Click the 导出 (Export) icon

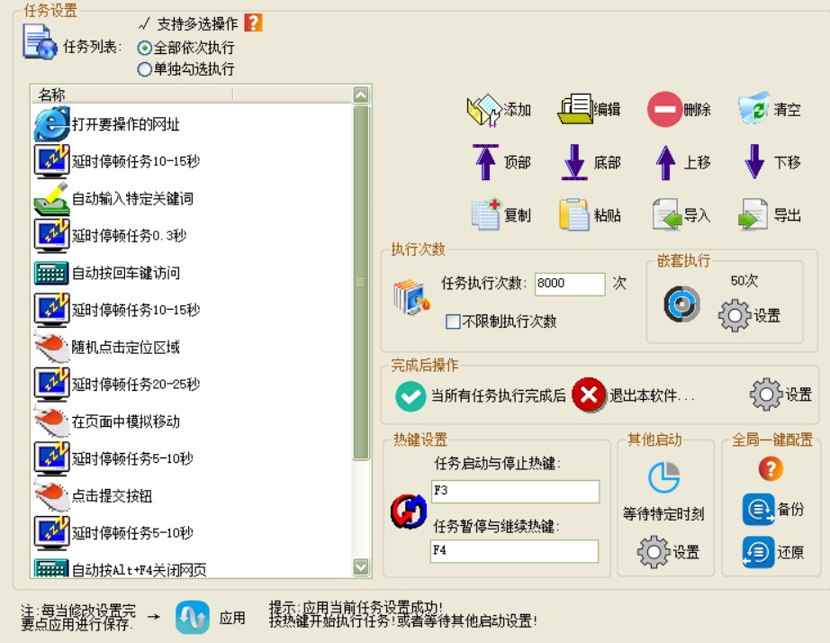(x=753, y=215)
